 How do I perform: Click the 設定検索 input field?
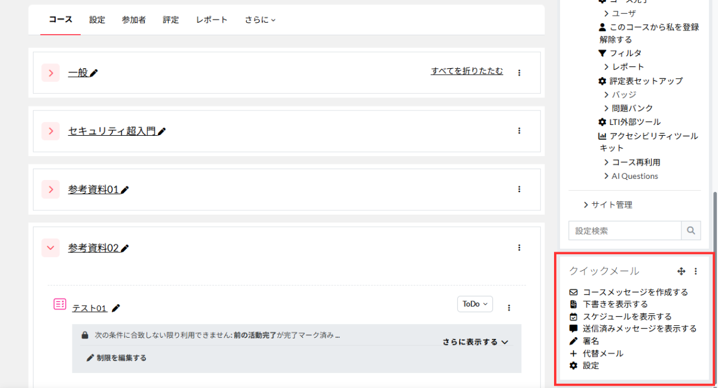tap(625, 230)
